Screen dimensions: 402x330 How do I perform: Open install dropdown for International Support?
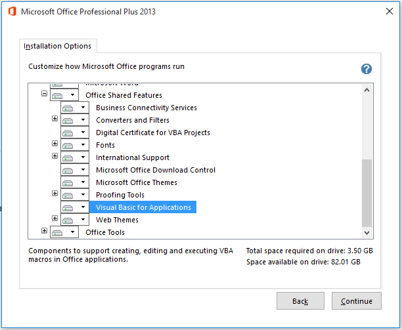(75, 157)
